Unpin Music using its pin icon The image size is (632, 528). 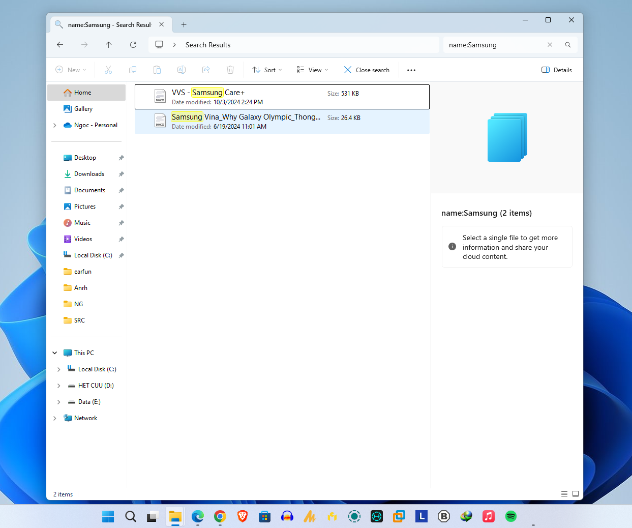[121, 223]
